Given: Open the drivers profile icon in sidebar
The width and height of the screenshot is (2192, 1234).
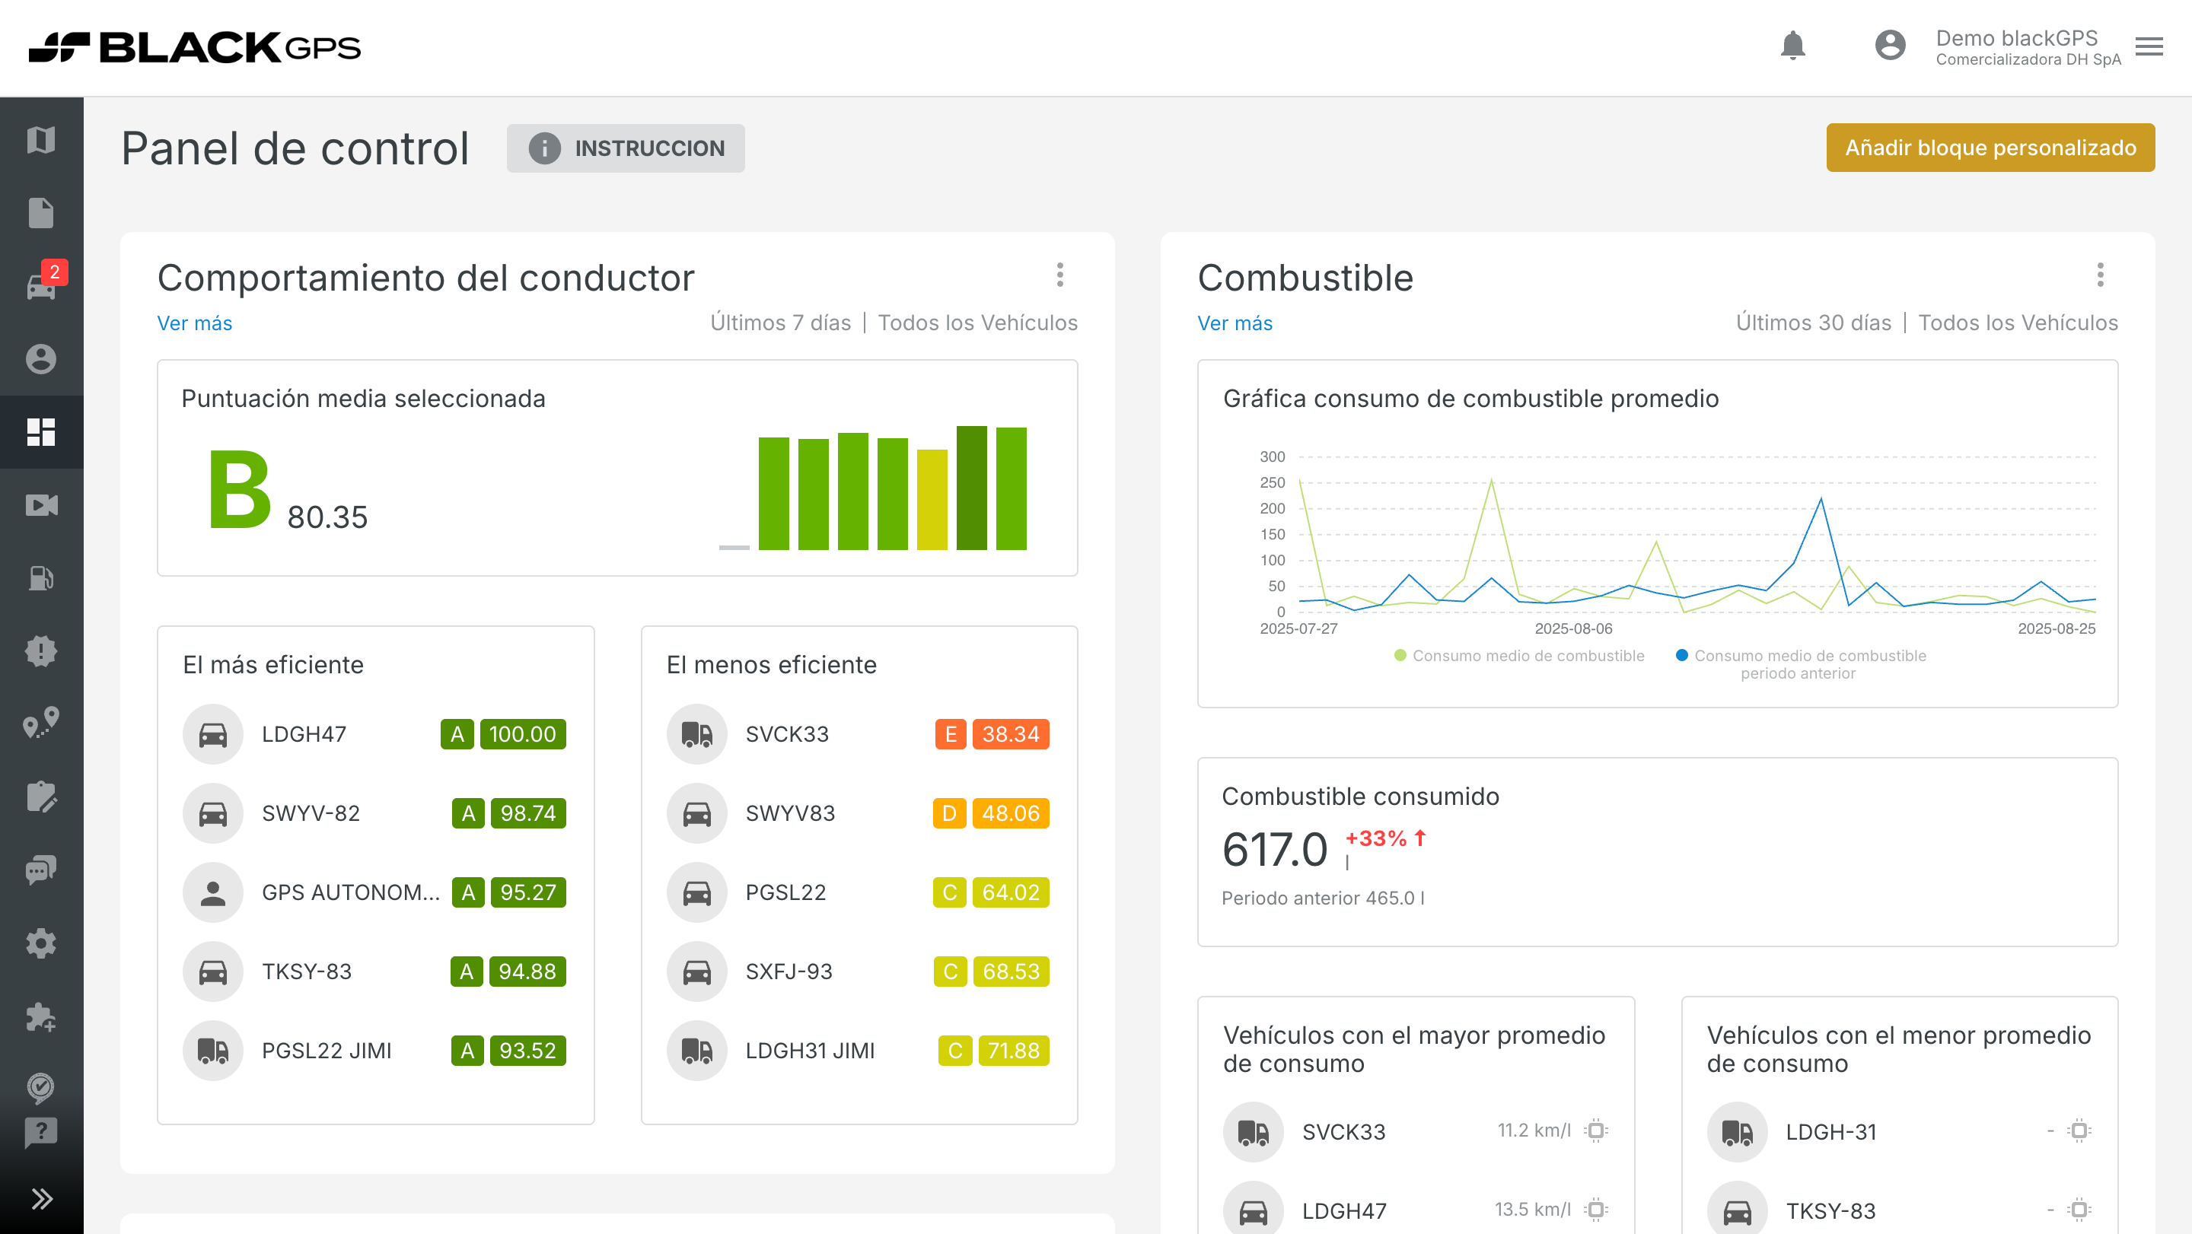Looking at the screenshot, I should pos(41,359).
